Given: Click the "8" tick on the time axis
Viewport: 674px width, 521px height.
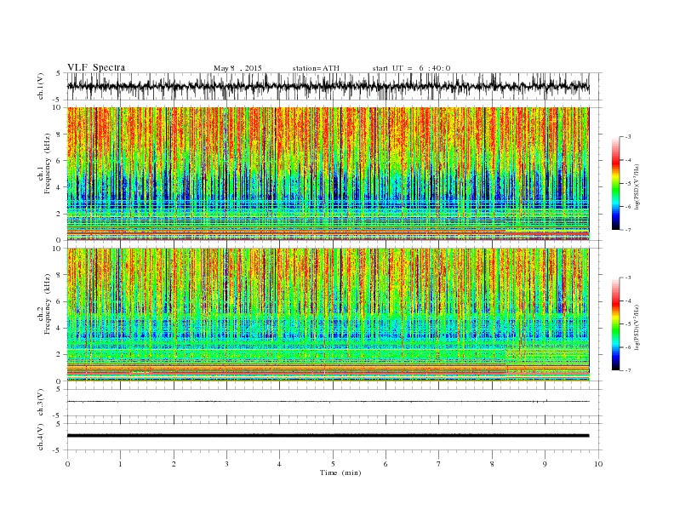Looking at the screenshot, I should pos(492,464).
